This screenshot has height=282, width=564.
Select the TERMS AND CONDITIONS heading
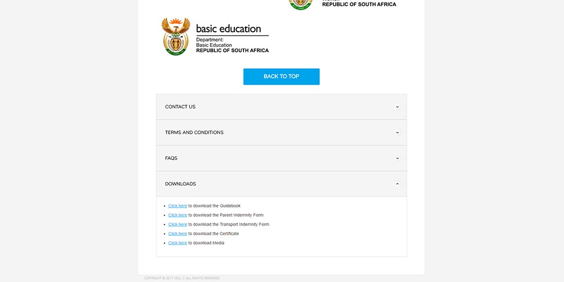pyautogui.click(x=194, y=133)
